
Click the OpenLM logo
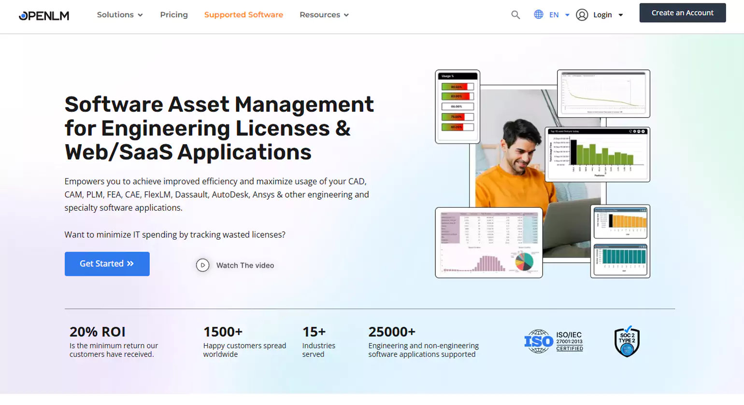(x=43, y=15)
